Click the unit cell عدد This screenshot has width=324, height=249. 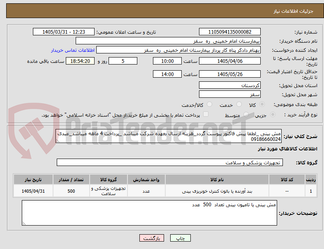(146, 191)
